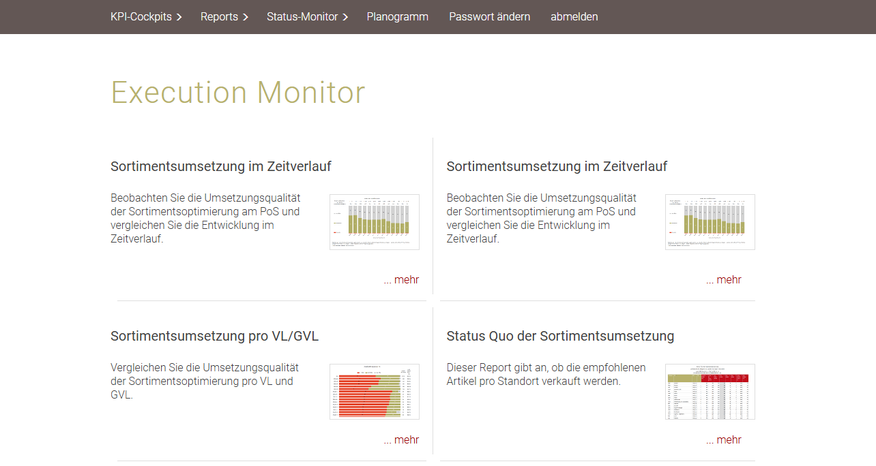Click "... mehr" under Status Quo der Sortimentsumsetzung
The height and width of the screenshot is (466, 876).
(x=723, y=440)
